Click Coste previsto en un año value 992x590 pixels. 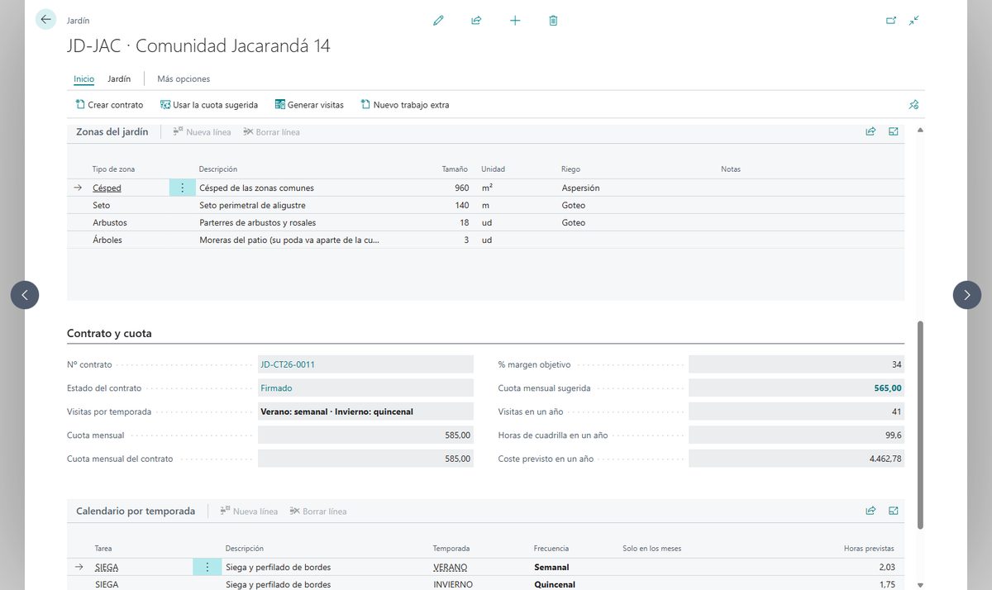coord(796,459)
